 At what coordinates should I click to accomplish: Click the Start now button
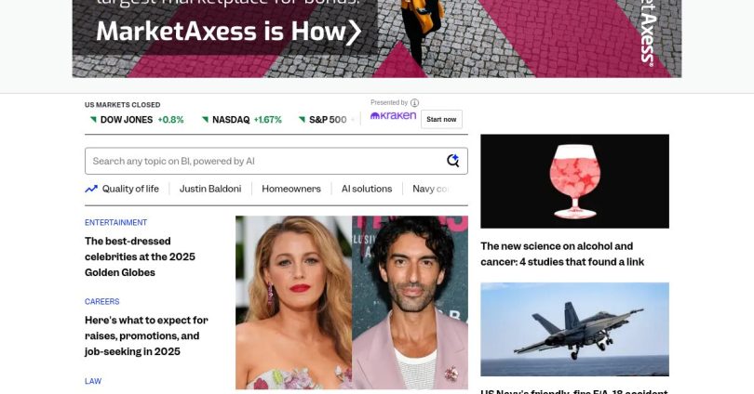[441, 120]
